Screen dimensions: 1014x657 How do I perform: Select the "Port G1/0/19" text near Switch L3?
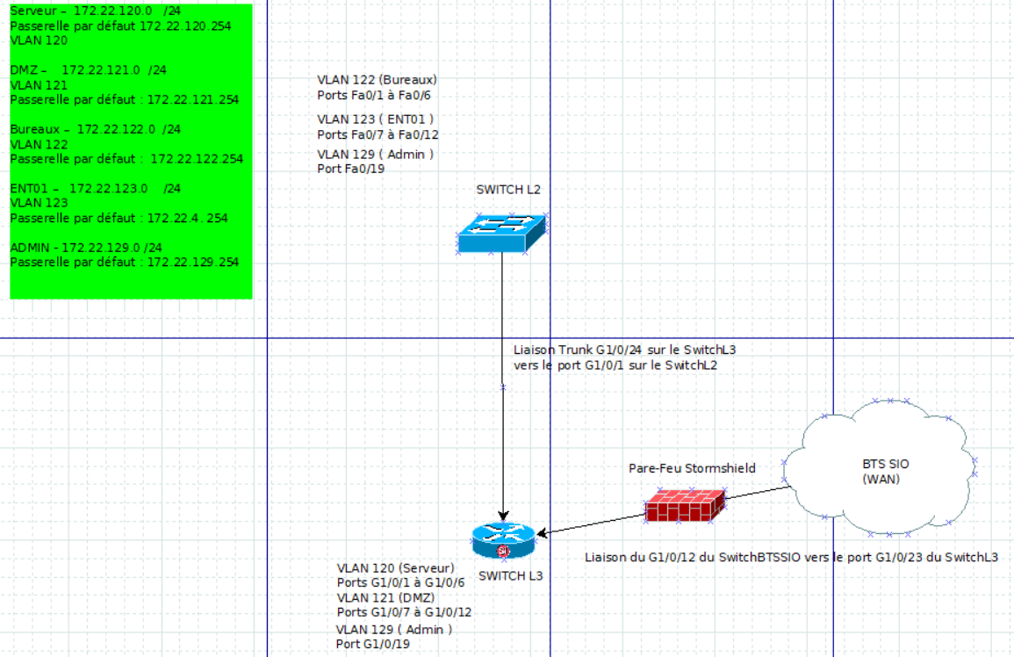tap(372, 644)
